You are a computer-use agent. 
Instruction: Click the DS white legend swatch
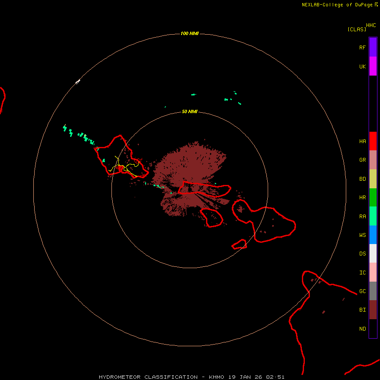pyautogui.click(x=373, y=253)
